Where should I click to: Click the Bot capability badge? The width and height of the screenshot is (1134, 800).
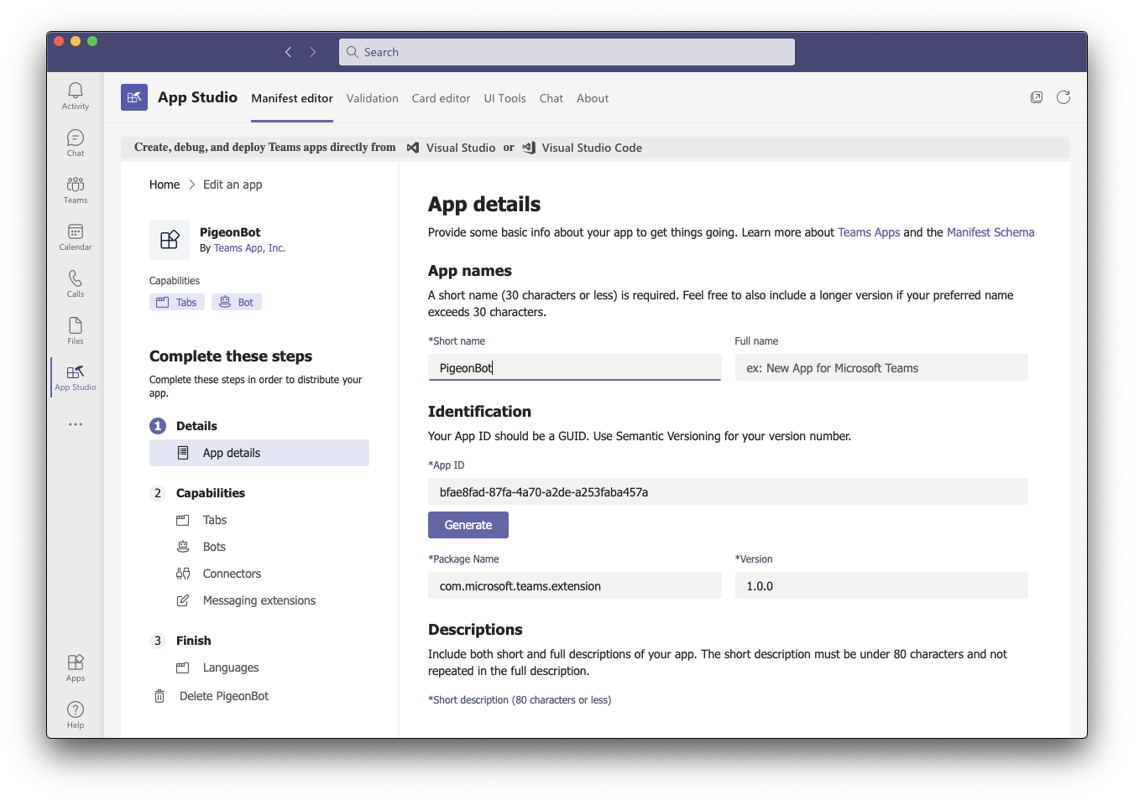[x=237, y=302]
